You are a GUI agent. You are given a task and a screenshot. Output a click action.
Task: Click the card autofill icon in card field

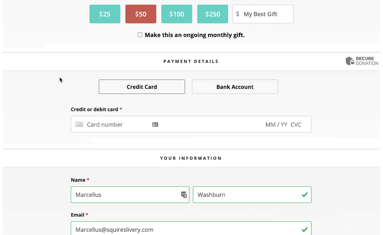(155, 125)
